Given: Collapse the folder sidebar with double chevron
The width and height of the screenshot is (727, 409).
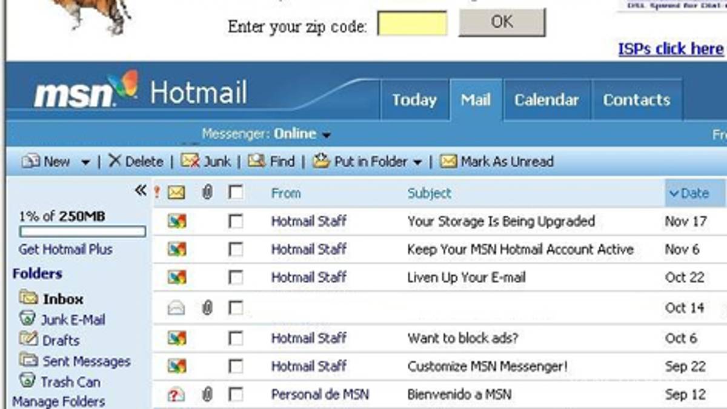Looking at the screenshot, I should 141,191.
